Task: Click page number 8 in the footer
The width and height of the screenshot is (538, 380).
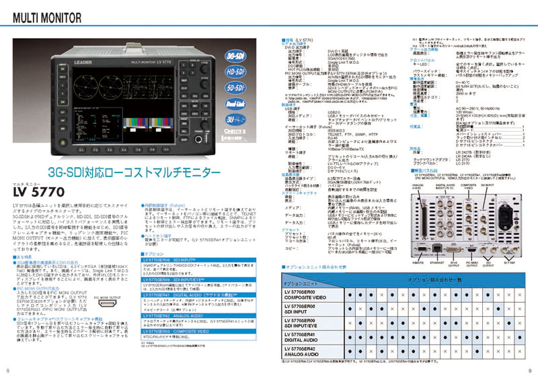Action: click(x=8, y=371)
